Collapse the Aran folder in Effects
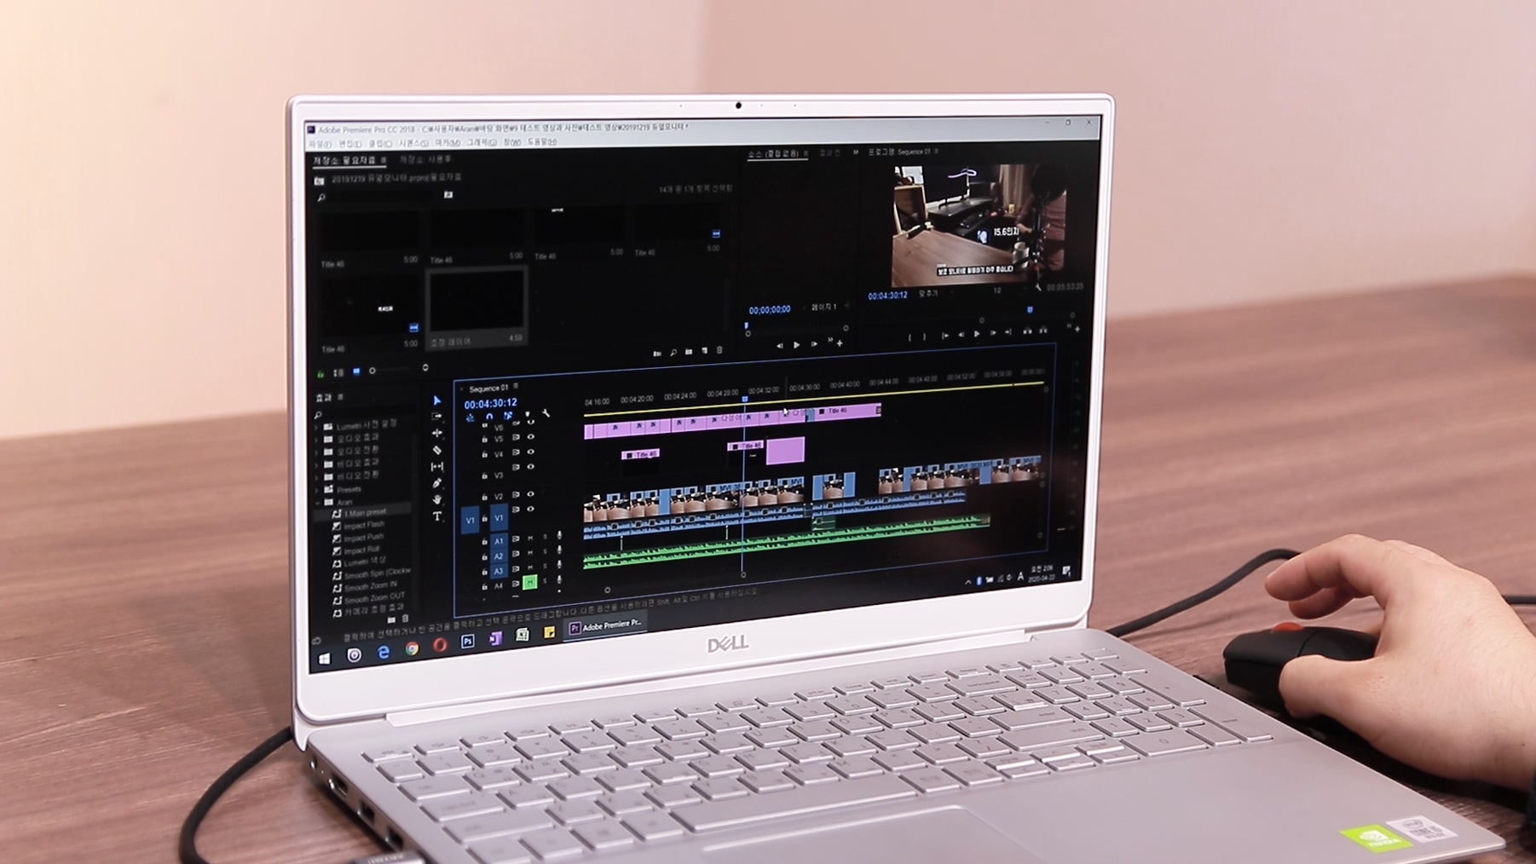The height and width of the screenshot is (864, 1536). coord(318,504)
